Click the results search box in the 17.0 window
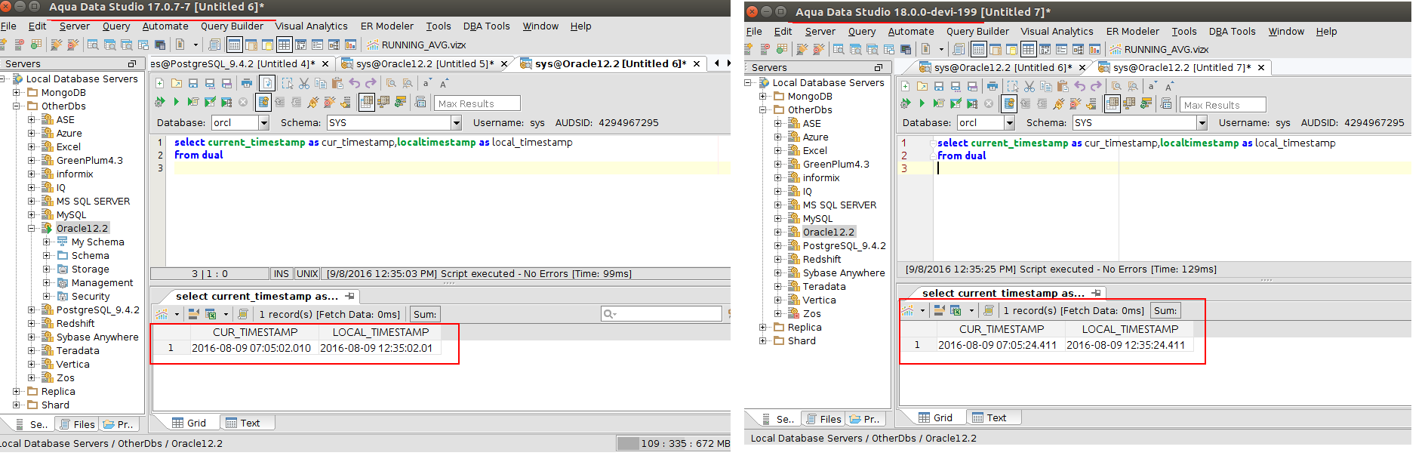The image size is (1428, 465). [x=662, y=313]
